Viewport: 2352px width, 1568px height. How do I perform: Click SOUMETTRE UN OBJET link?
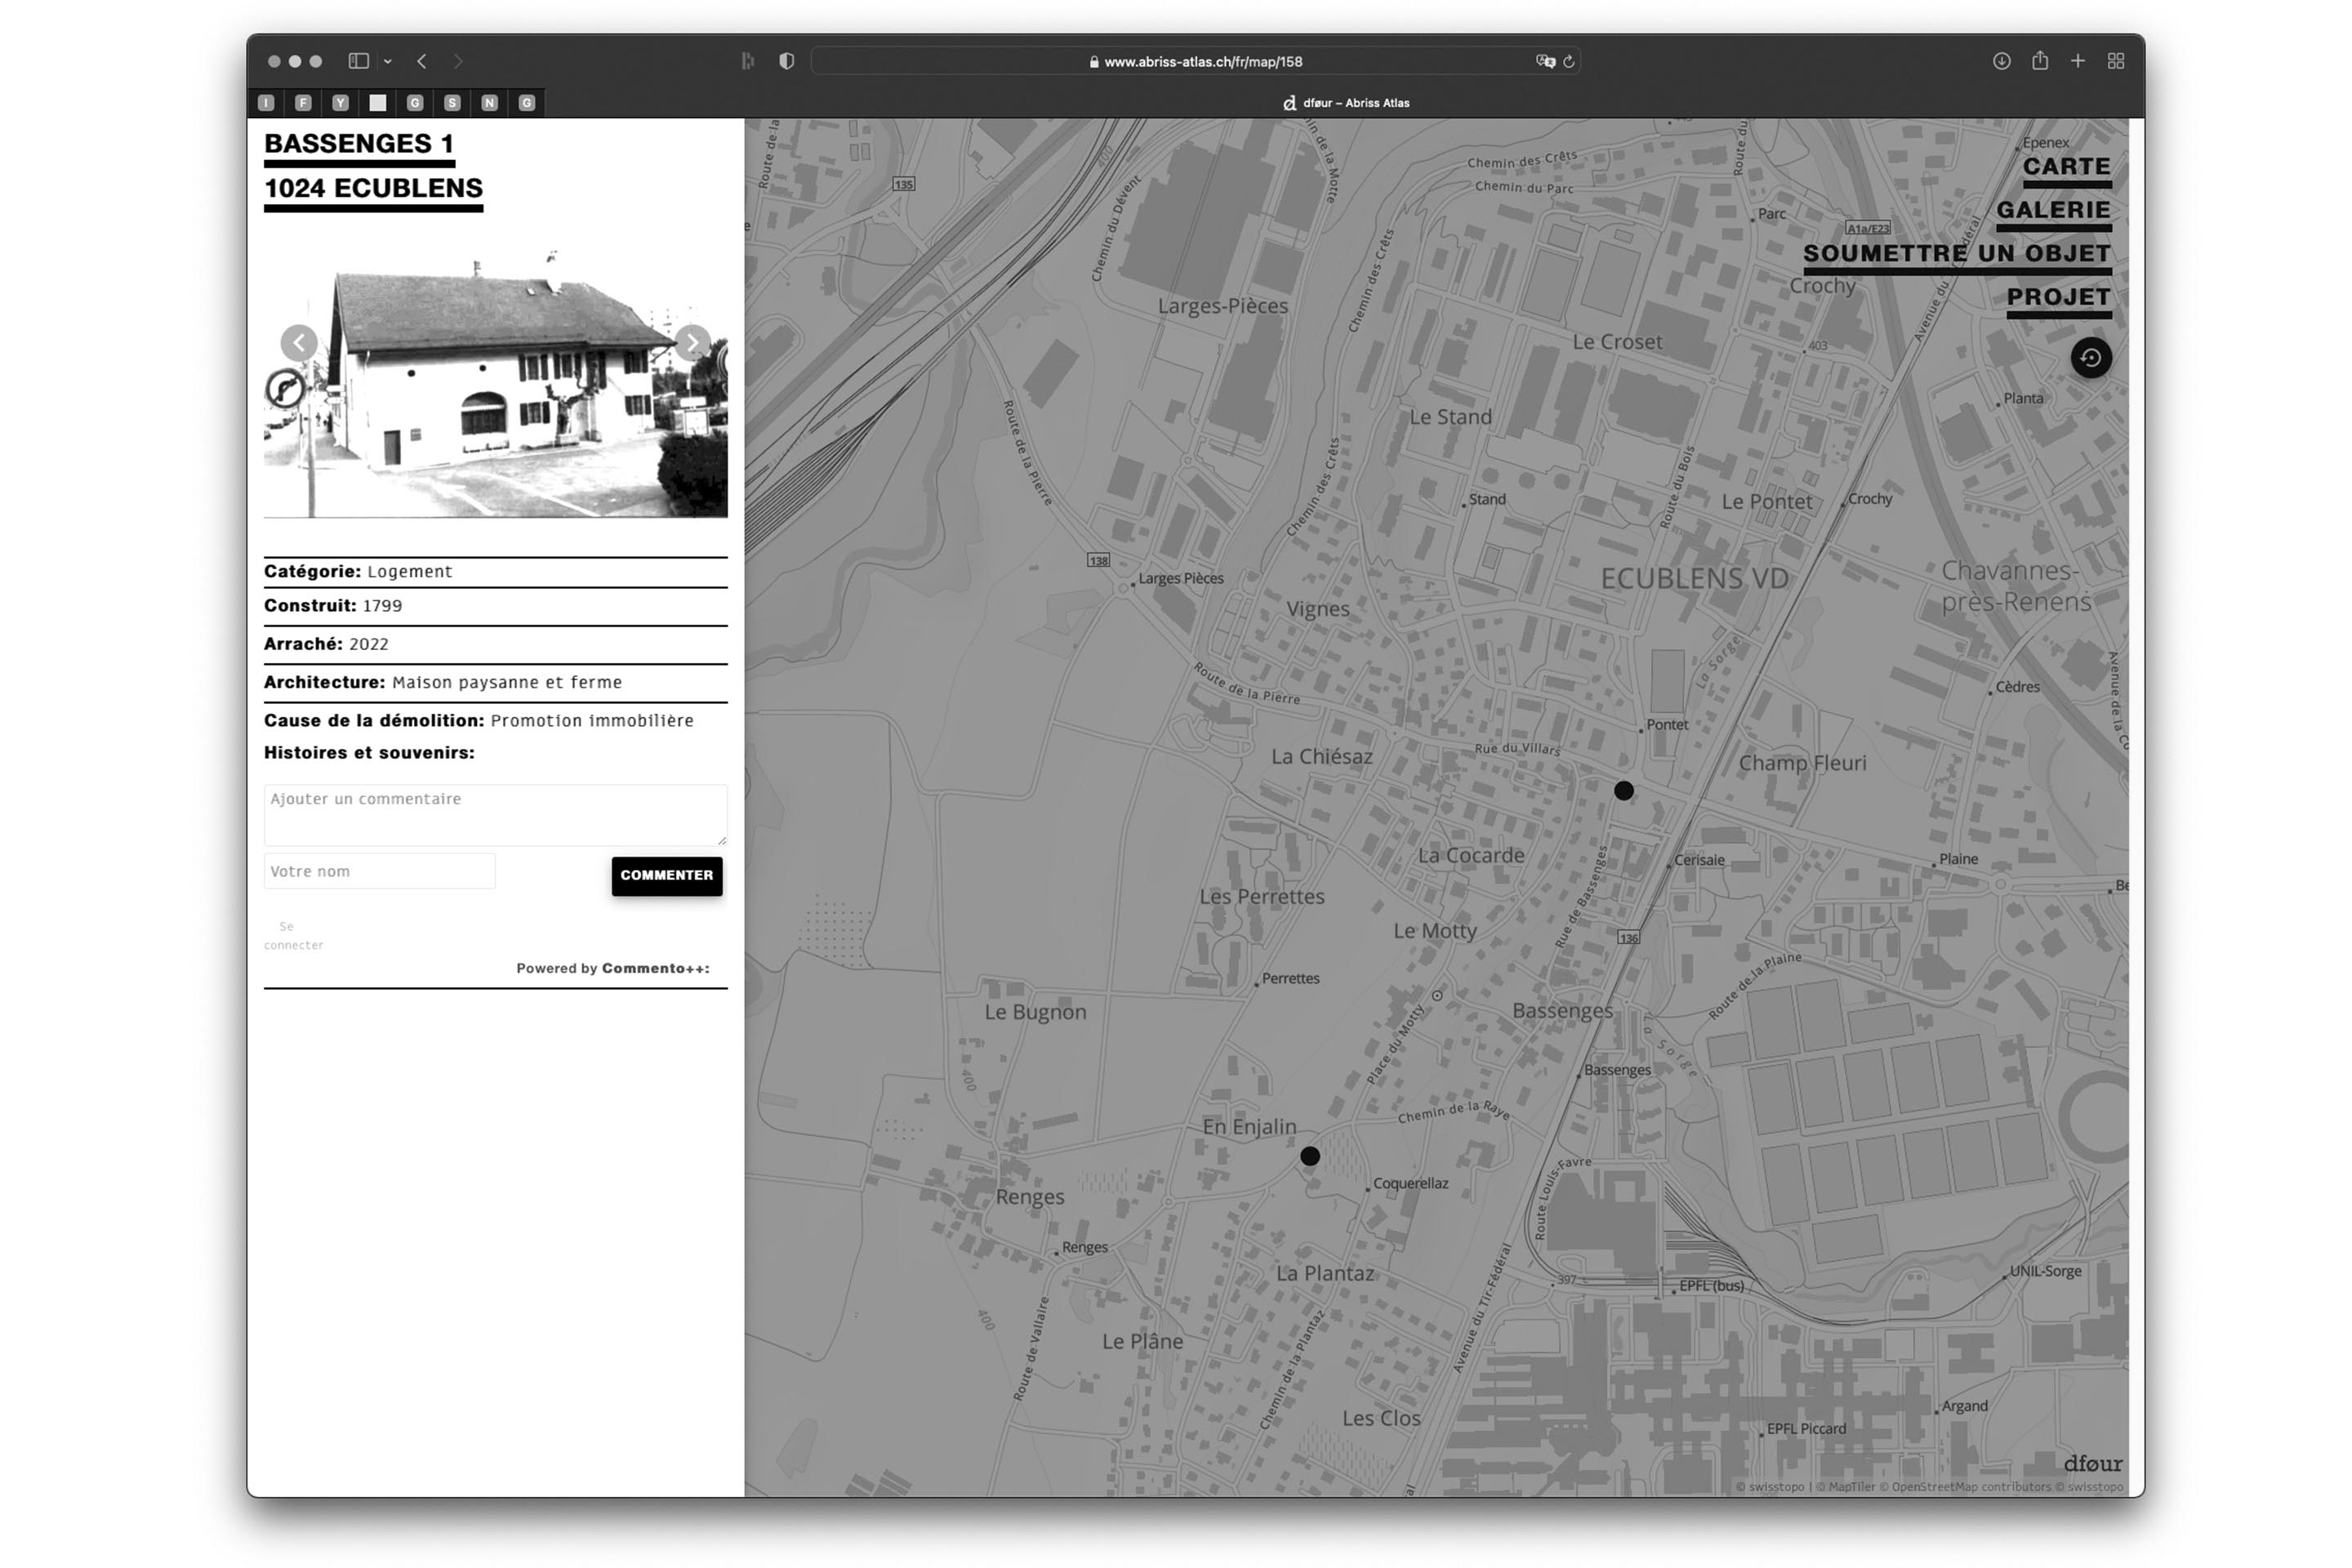pyautogui.click(x=1956, y=254)
